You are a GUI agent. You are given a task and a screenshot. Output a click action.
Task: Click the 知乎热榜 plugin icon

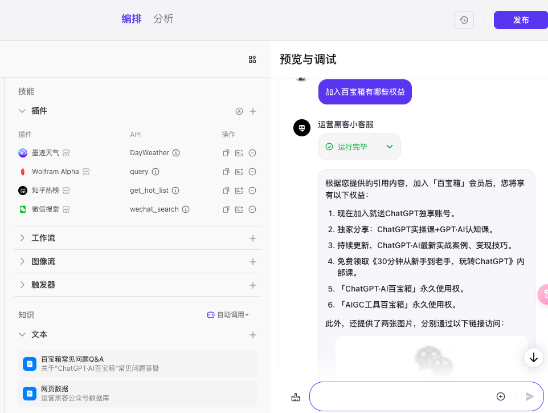point(23,191)
